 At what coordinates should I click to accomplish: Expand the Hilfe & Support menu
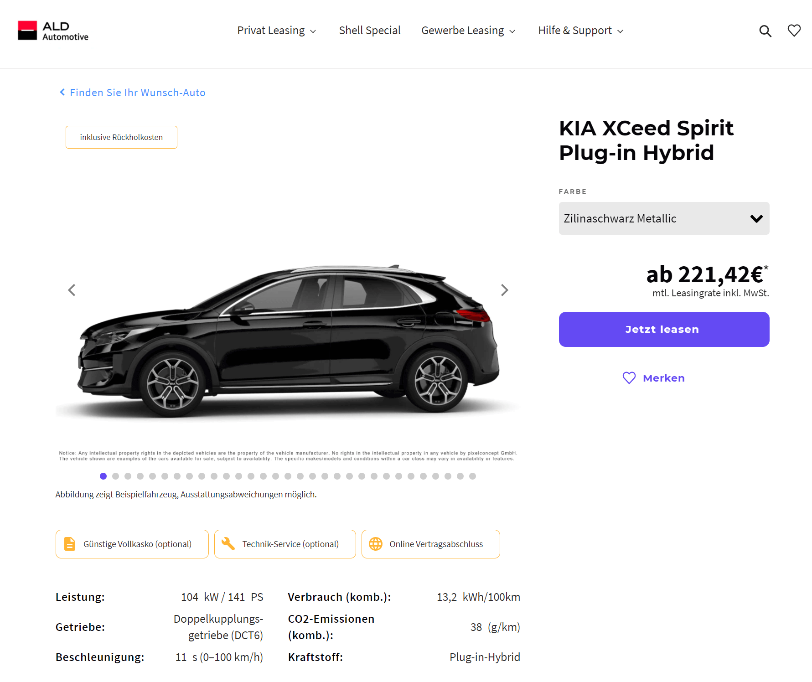[x=580, y=31]
